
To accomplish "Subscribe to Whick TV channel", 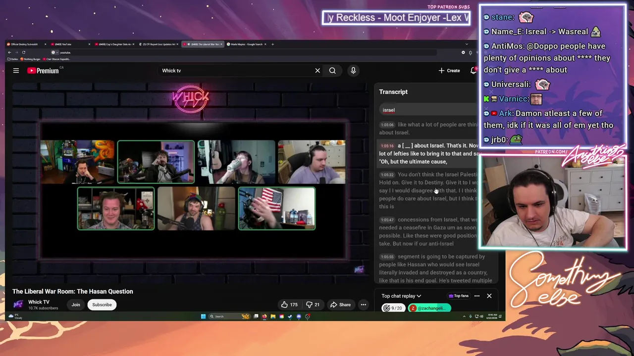I will 102,305.
